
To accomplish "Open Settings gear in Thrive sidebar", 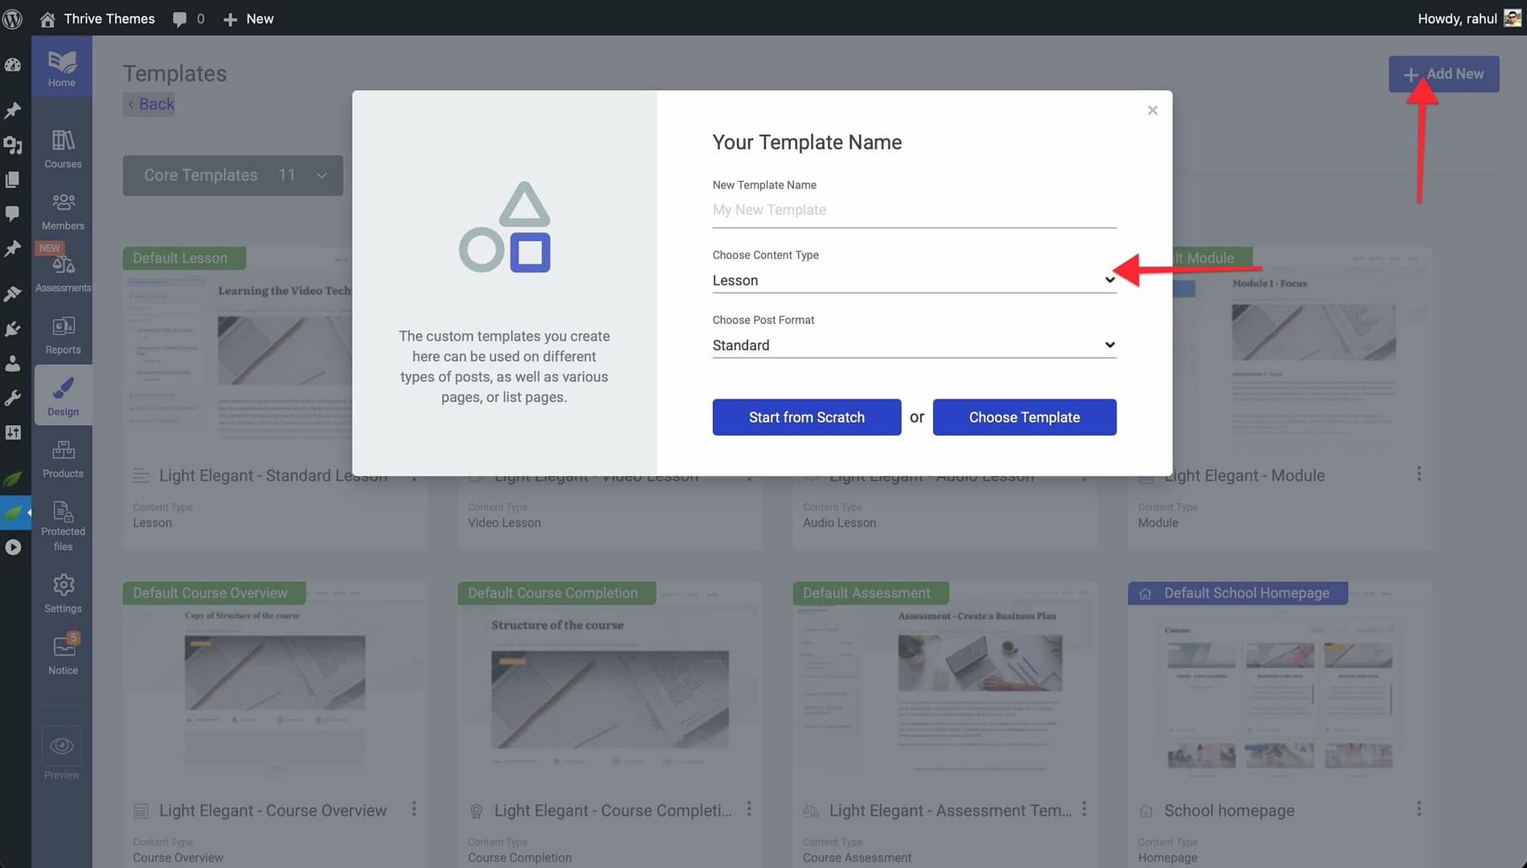I will coord(63,594).
